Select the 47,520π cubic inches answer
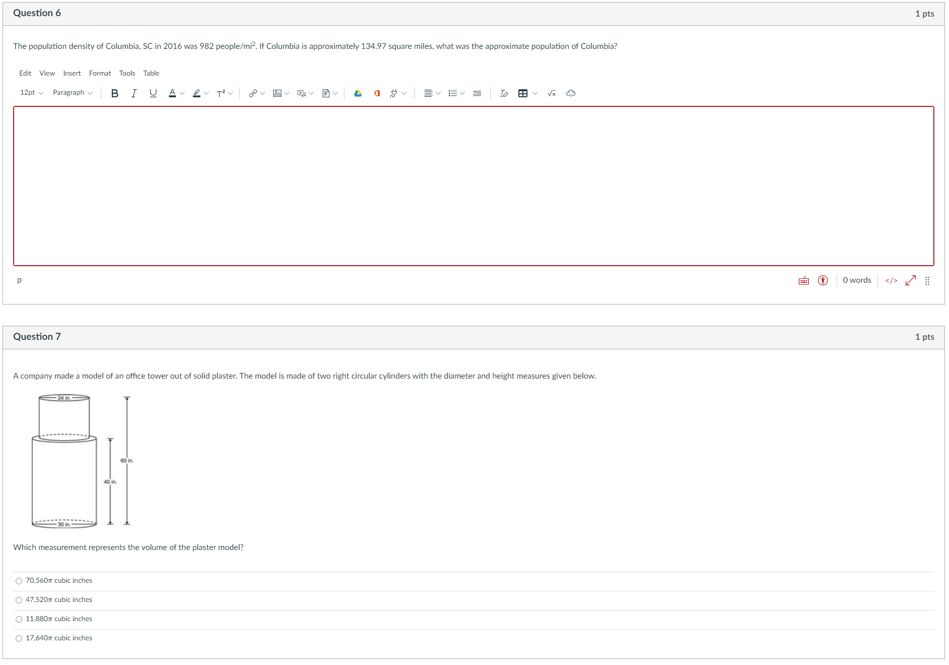 pyautogui.click(x=19, y=600)
